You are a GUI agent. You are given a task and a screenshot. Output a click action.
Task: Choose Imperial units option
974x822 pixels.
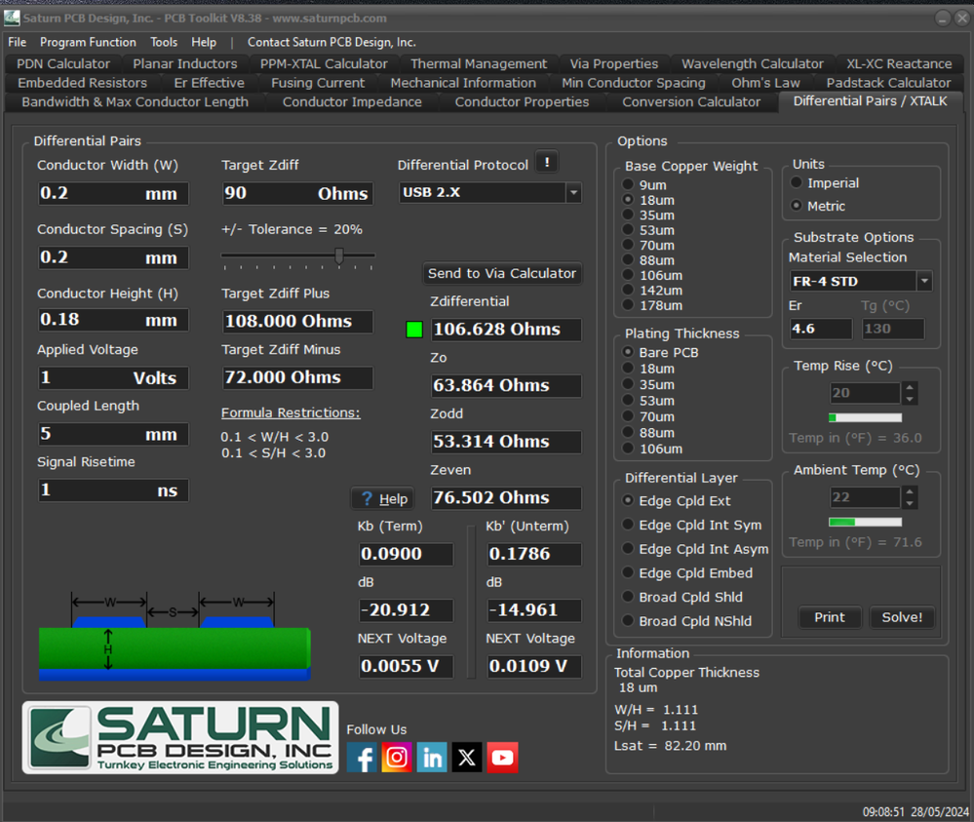coord(798,183)
